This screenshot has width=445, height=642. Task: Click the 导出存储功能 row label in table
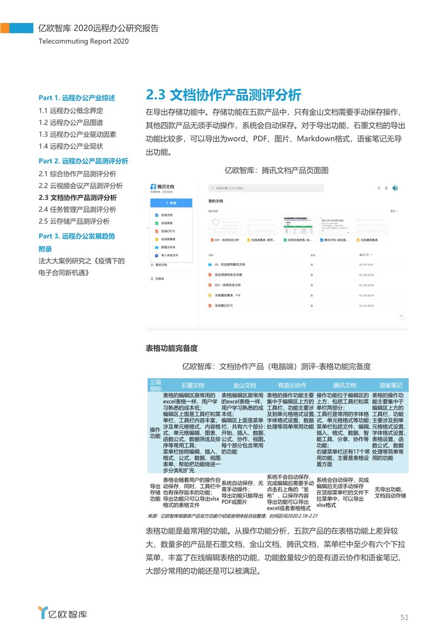point(155,492)
